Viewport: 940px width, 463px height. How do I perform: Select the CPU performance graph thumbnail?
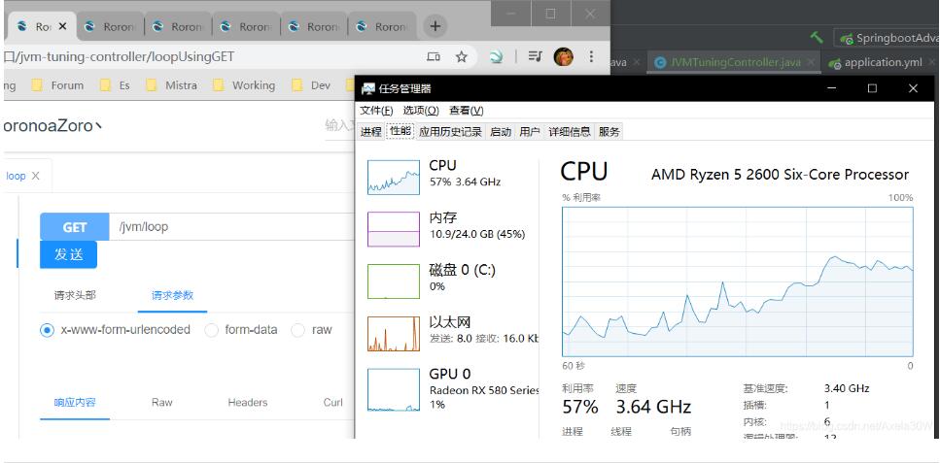point(393,176)
